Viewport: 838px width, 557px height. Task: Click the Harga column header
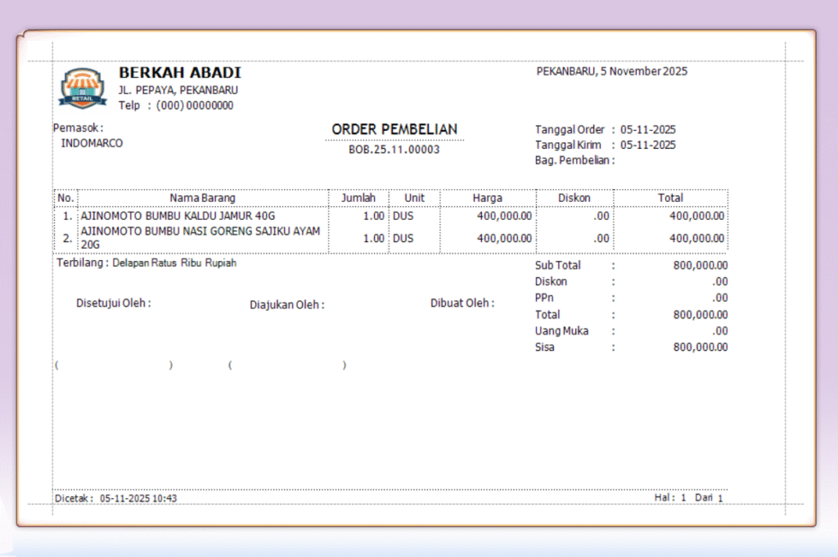(487, 198)
